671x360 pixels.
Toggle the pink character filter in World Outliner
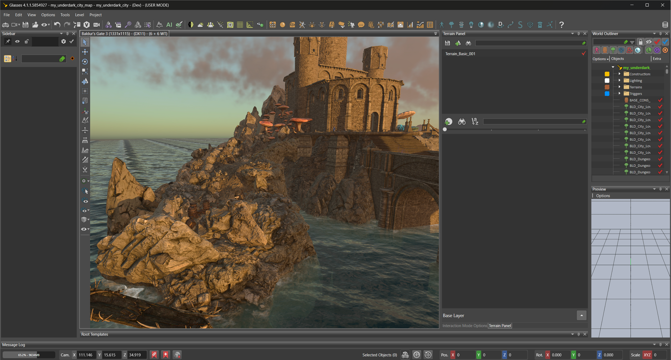[597, 50]
